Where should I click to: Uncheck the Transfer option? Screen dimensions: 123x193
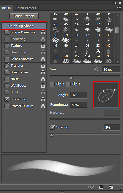[x=7, y=66]
